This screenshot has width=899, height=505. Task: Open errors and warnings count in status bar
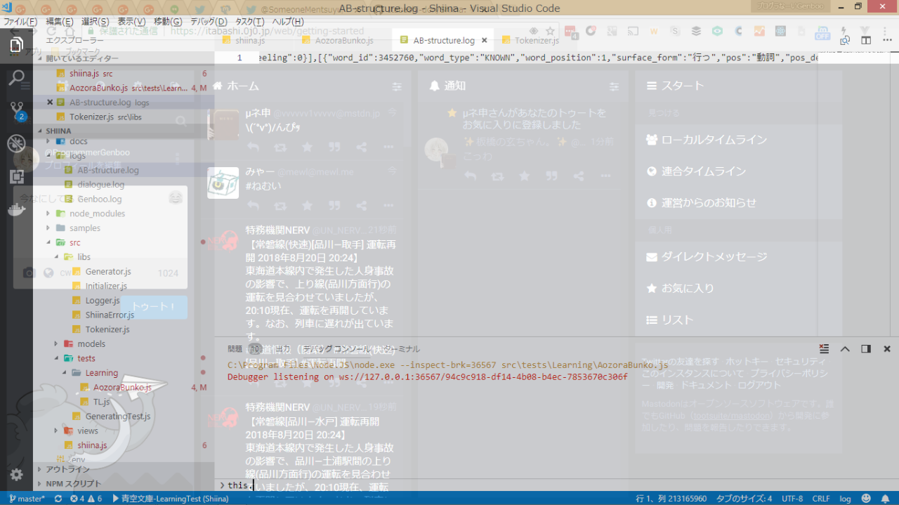[x=86, y=499]
